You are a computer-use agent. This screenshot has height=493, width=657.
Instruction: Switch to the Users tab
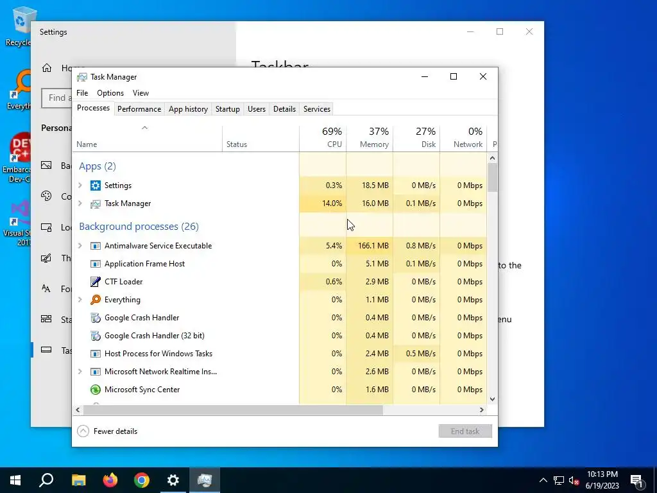pyautogui.click(x=257, y=109)
